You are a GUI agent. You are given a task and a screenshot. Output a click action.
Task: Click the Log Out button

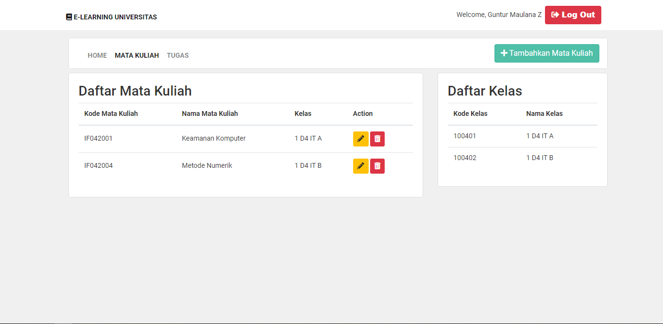pos(573,15)
